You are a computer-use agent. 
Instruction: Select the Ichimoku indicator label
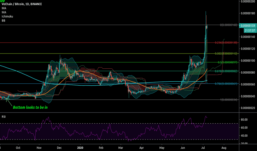click(x=7, y=16)
